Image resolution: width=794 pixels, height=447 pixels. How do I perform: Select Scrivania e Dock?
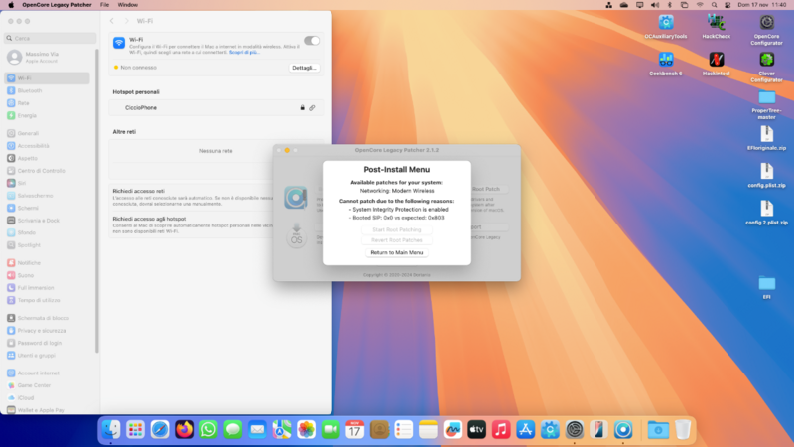(47, 221)
